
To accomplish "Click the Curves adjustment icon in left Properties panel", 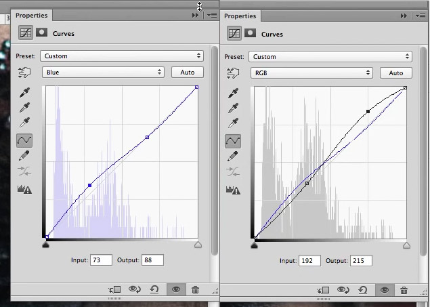I will tap(26, 33).
